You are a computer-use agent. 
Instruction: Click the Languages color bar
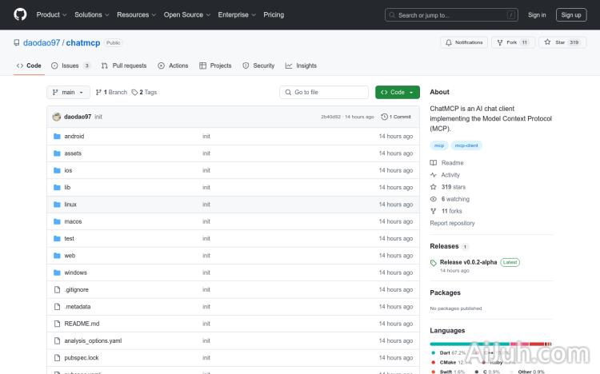tap(490, 344)
